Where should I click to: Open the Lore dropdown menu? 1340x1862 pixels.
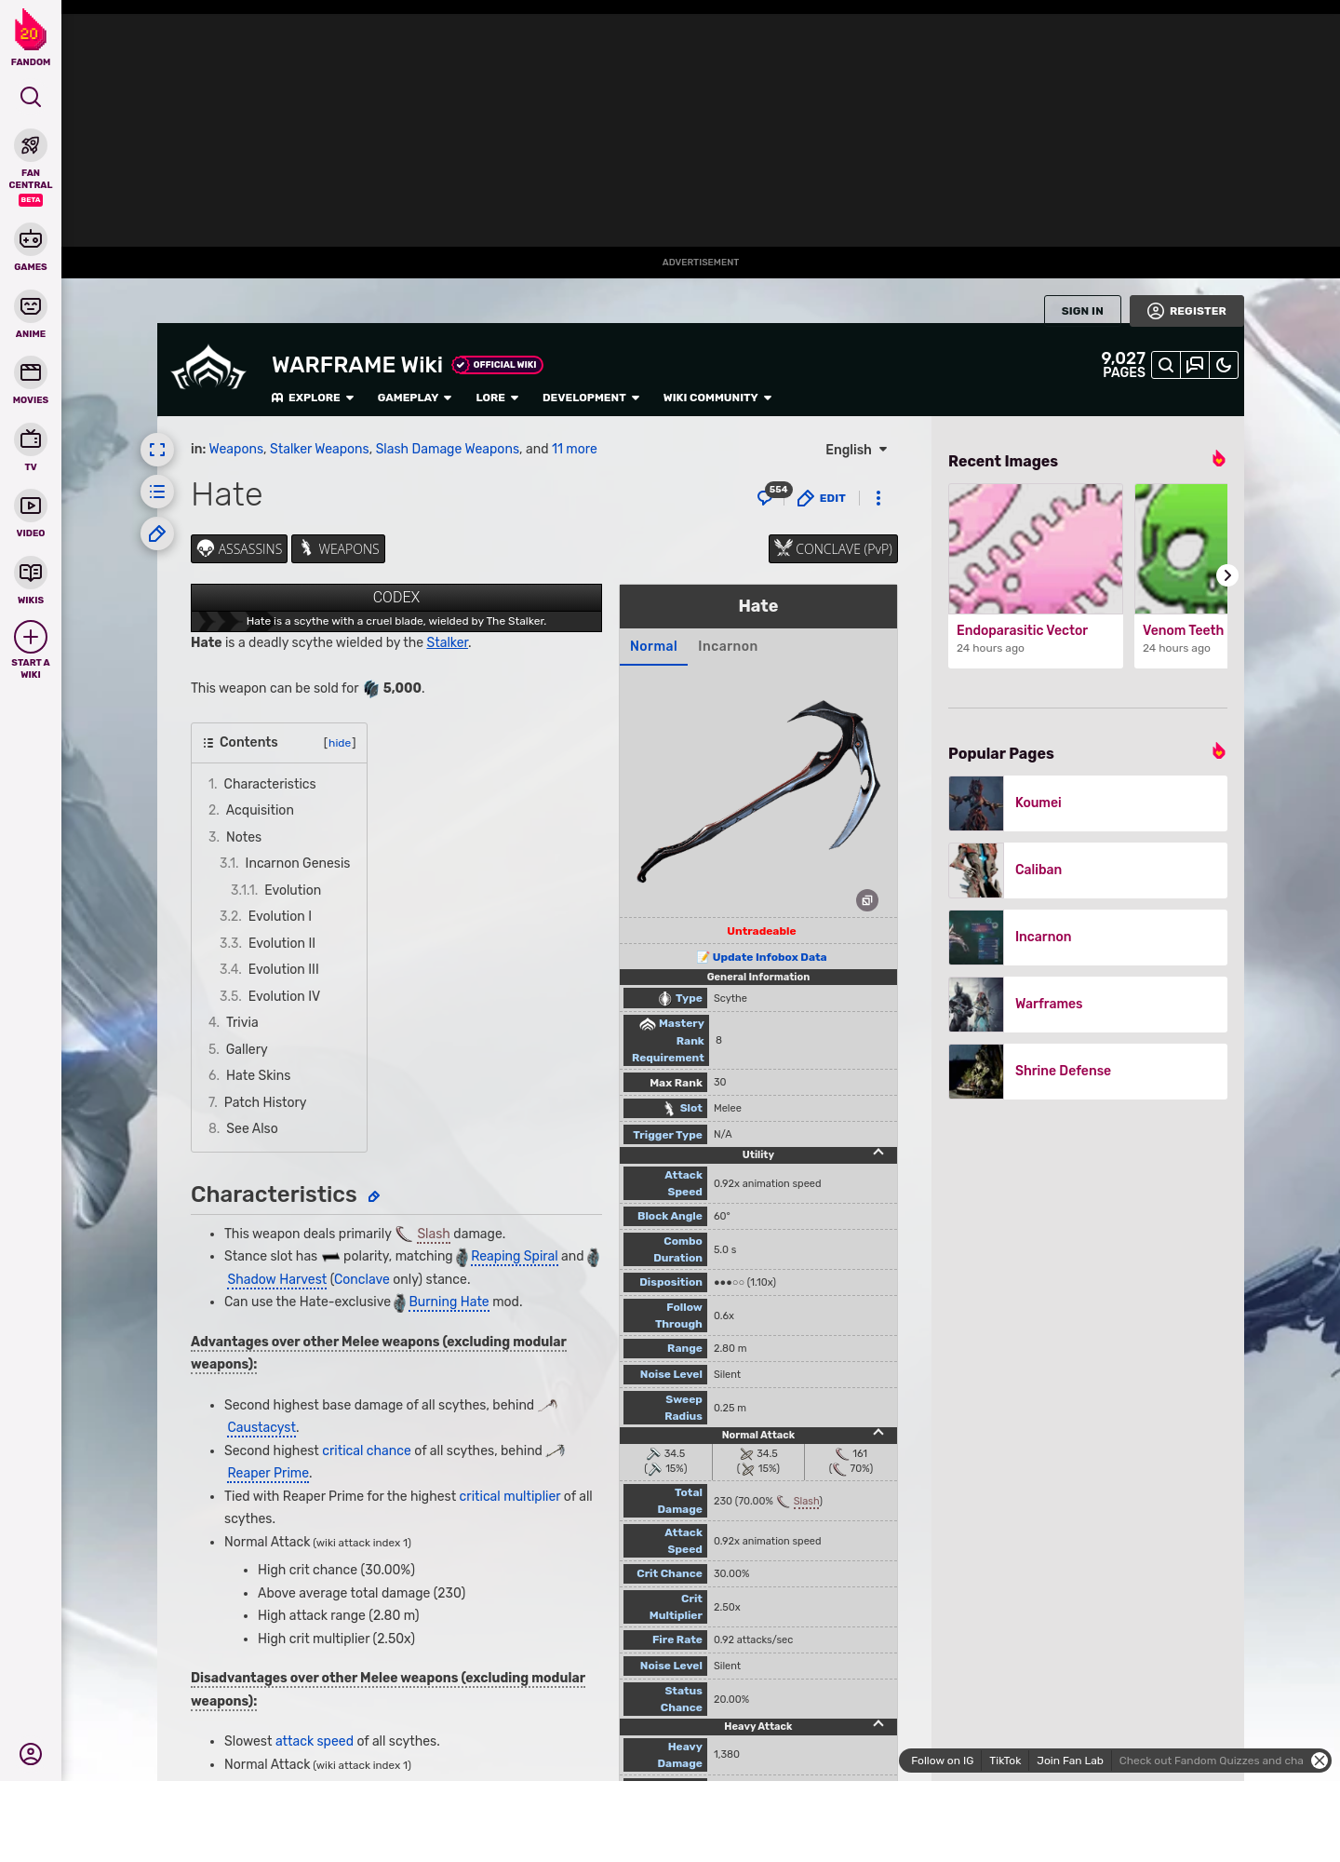click(x=497, y=398)
